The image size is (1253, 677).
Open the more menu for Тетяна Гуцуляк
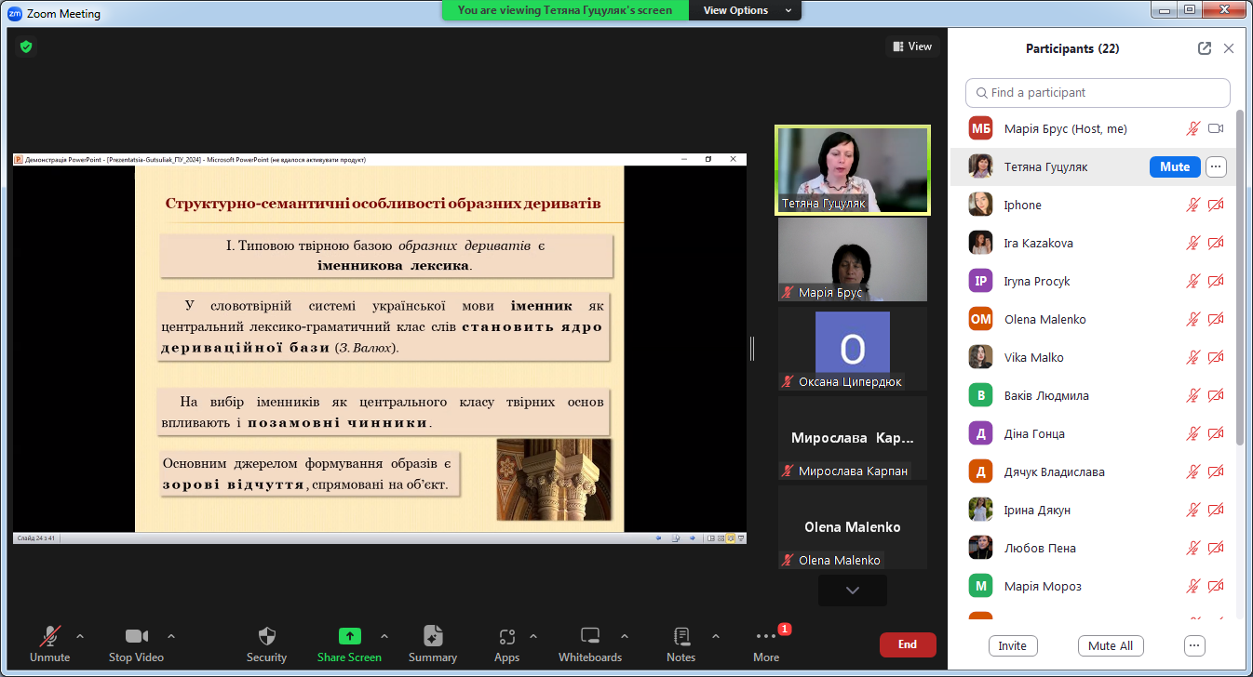tap(1216, 167)
